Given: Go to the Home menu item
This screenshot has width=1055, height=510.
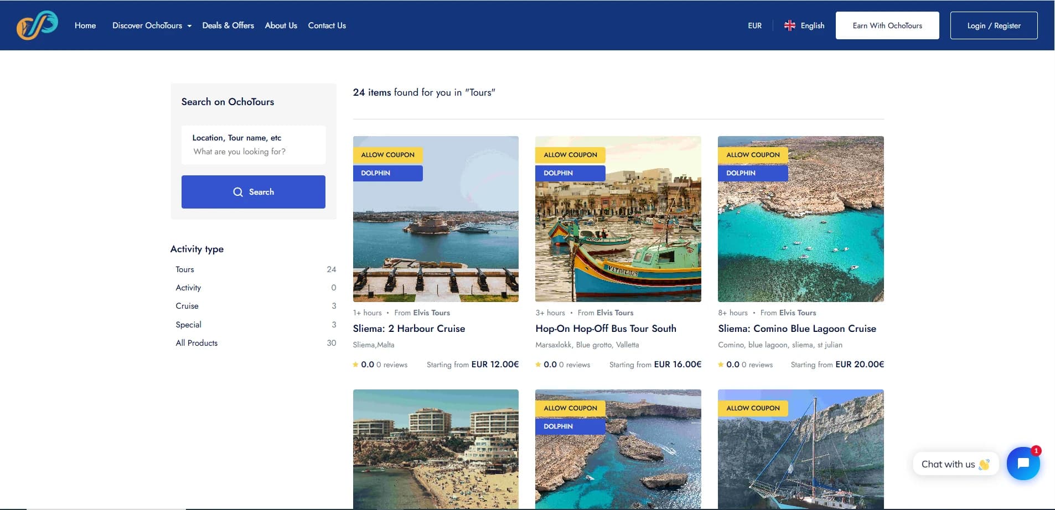Looking at the screenshot, I should pyautogui.click(x=85, y=25).
